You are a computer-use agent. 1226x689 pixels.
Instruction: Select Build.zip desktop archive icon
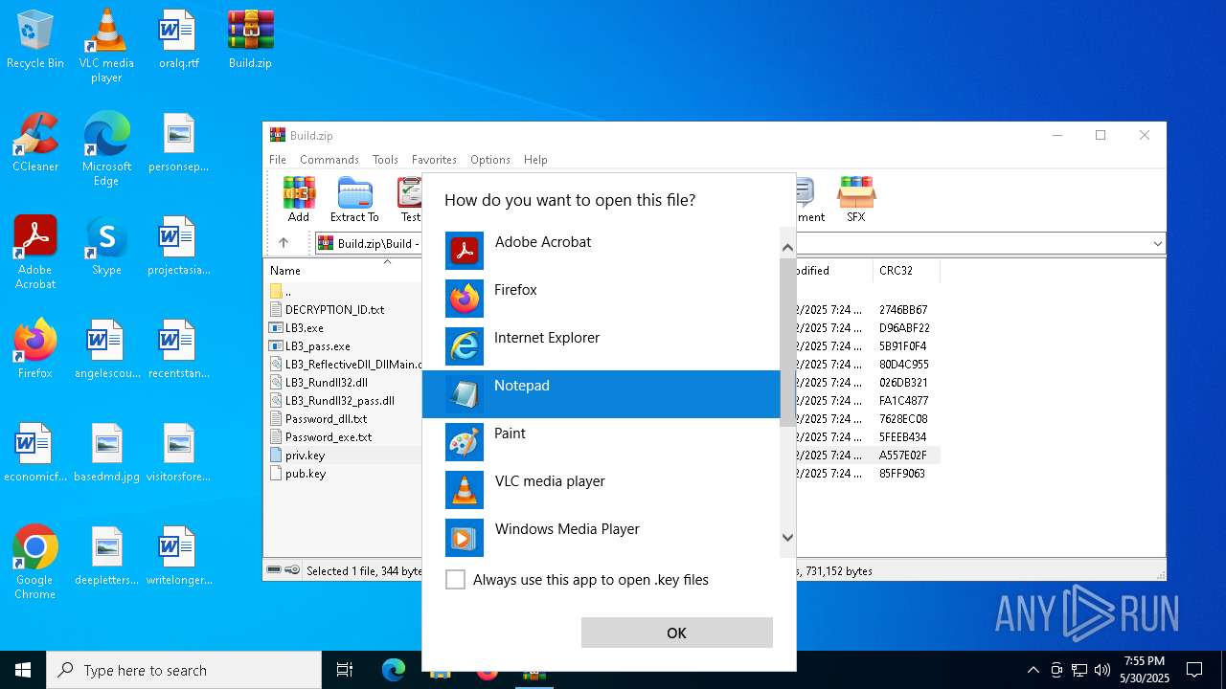[250, 40]
